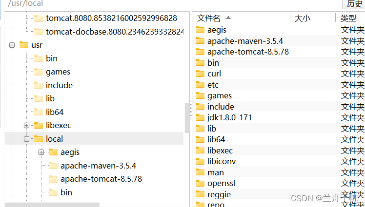The image size is (365, 207).
Task: Click games folder icon in file list
Action: [200, 95]
